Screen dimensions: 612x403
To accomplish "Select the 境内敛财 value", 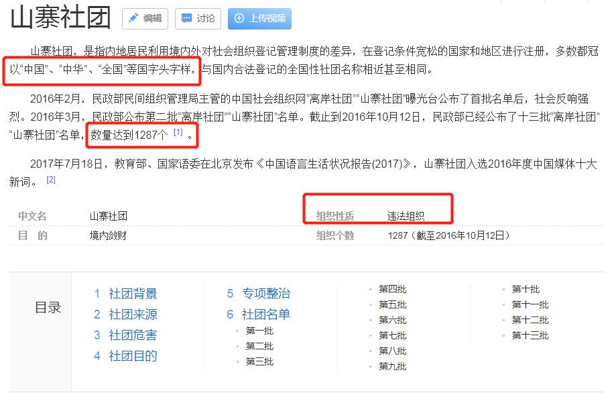I will click(x=109, y=235).
